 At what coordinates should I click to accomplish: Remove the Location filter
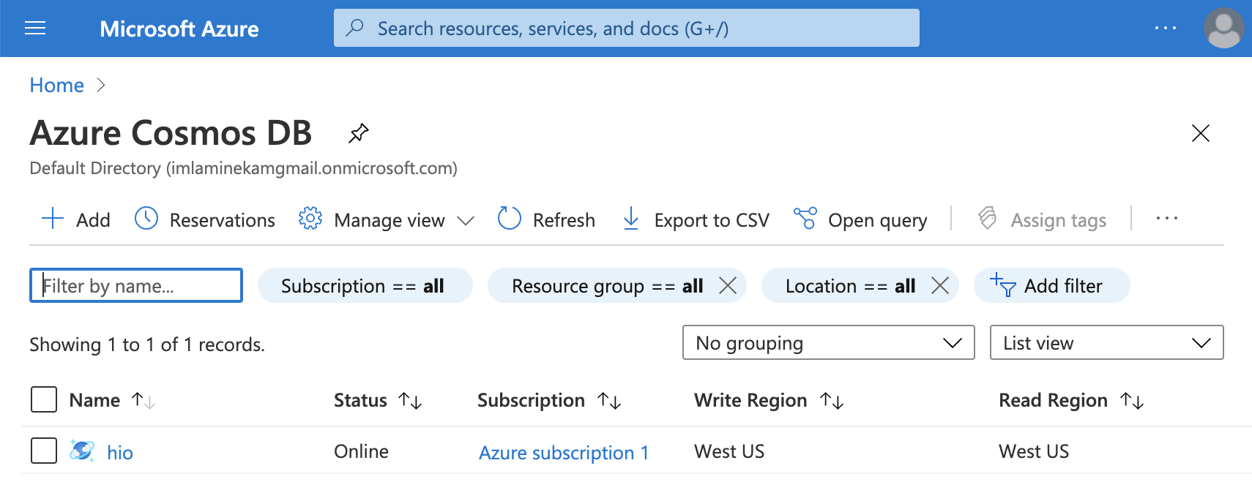click(x=940, y=285)
